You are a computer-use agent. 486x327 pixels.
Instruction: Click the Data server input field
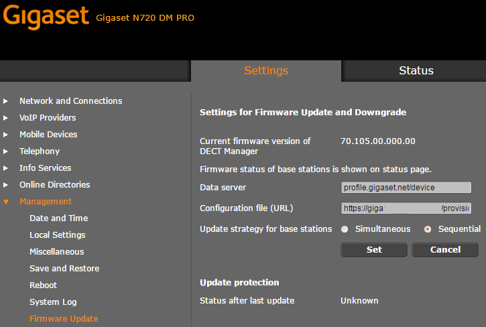coord(406,188)
